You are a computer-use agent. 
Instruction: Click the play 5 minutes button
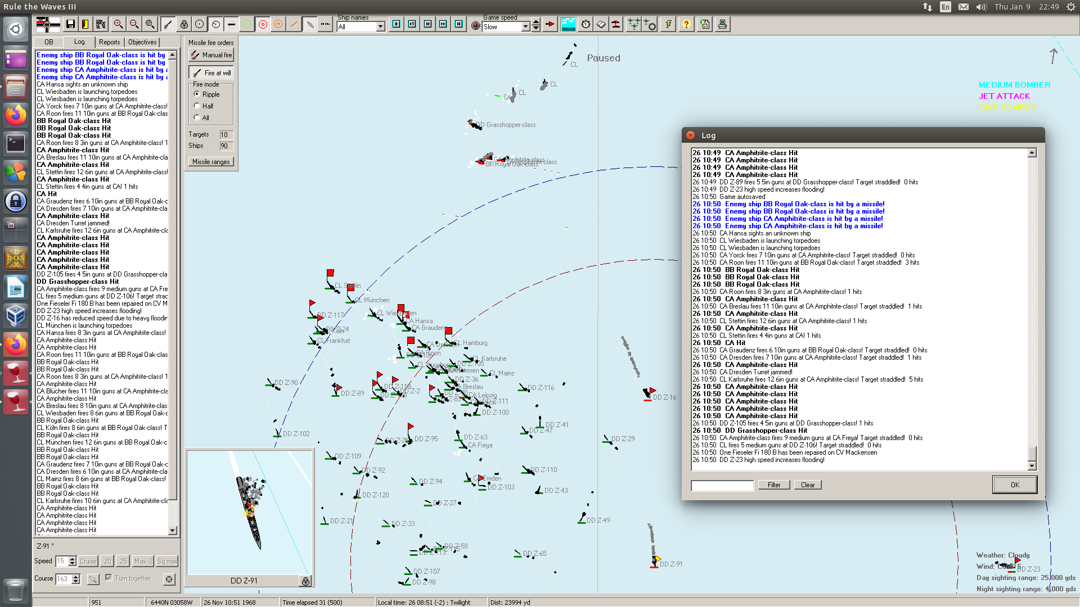412,24
